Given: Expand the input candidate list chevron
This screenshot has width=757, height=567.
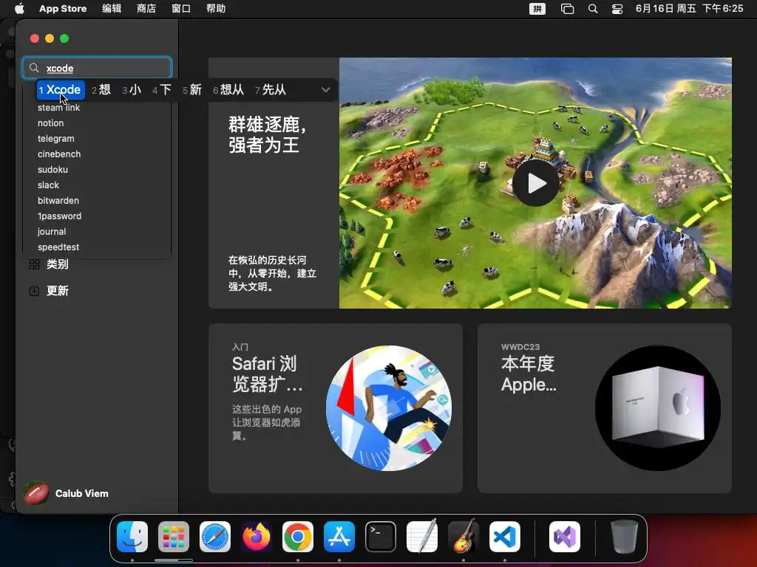Looking at the screenshot, I should pos(326,89).
